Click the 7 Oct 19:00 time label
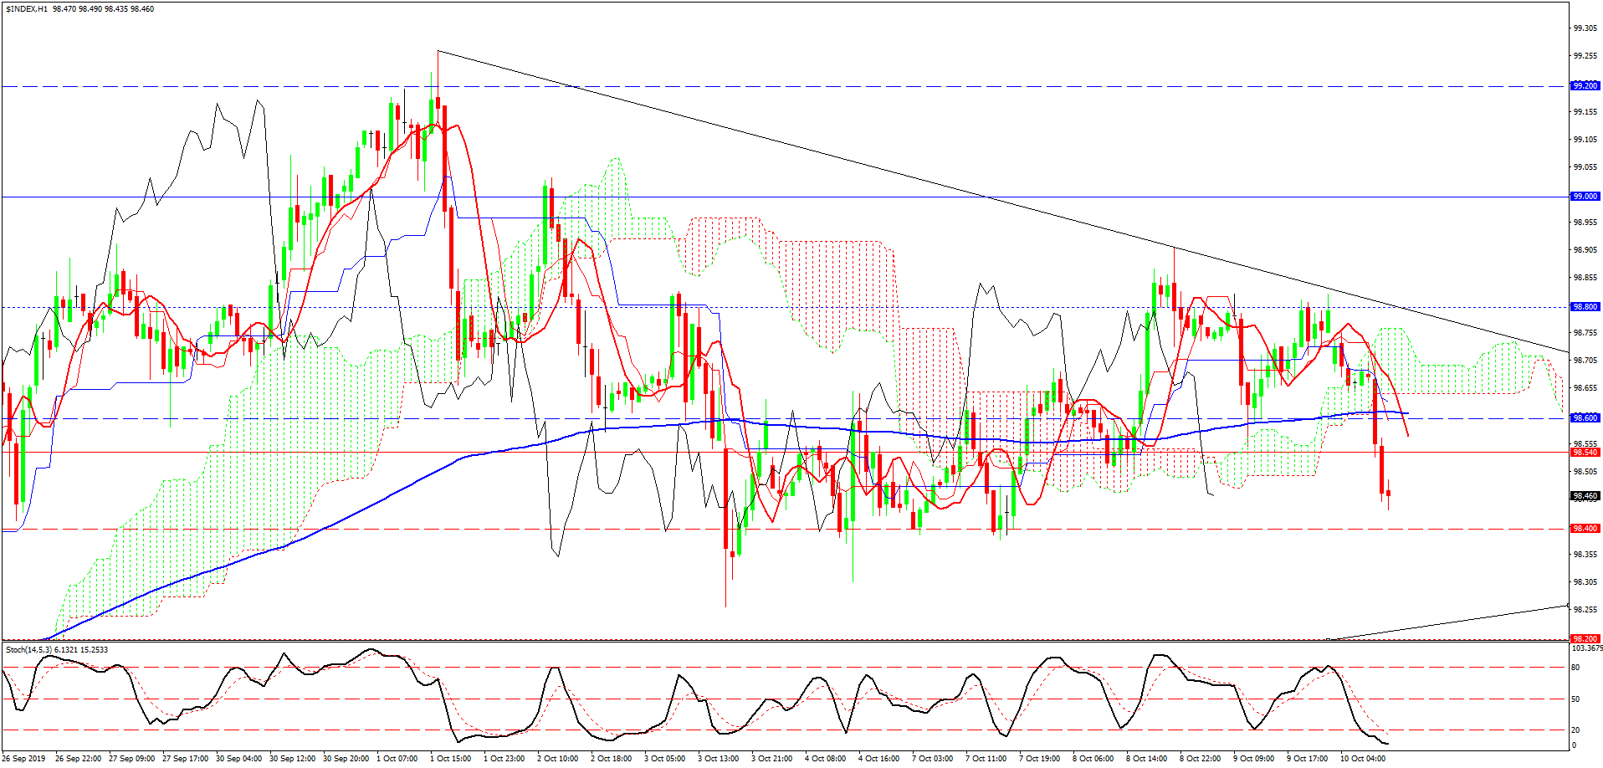Screen dimensions: 1603x768 coord(1040,759)
